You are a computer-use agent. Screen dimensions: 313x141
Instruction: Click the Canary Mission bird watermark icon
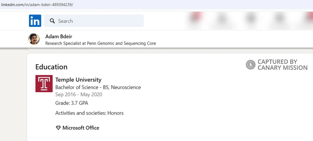coord(250,65)
